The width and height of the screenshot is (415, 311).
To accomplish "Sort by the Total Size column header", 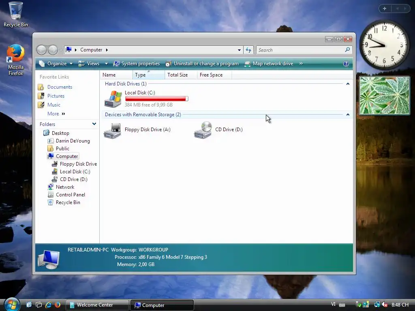I will click(x=181, y=75).
